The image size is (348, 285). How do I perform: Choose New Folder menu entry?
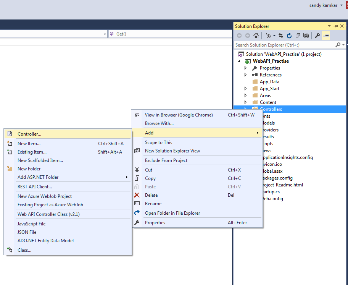click(68, 169)
